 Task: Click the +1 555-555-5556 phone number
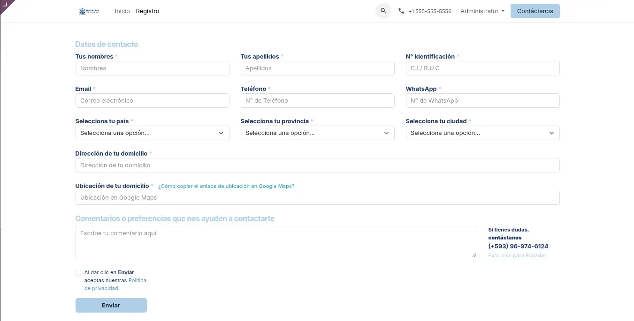click(430, 11)
